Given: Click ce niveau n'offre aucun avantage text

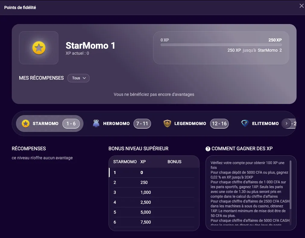Looking at the screenshot, I should (42, 158).
